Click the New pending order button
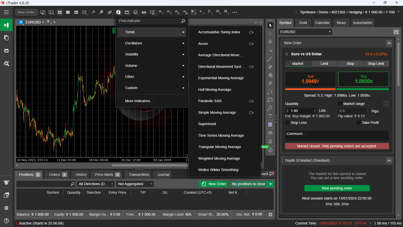This screenshot has height=227, width=403. click(337, 188)
